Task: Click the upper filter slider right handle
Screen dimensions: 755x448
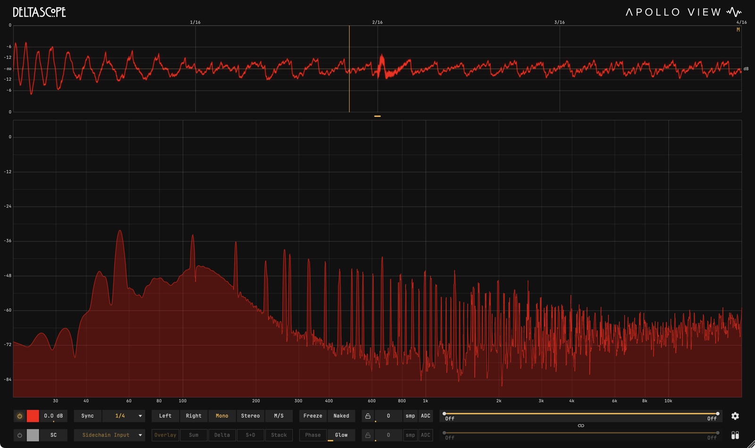Action: click(718, 414)
